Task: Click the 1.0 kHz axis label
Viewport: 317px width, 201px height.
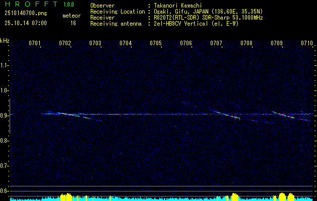Action: (4, 90)
